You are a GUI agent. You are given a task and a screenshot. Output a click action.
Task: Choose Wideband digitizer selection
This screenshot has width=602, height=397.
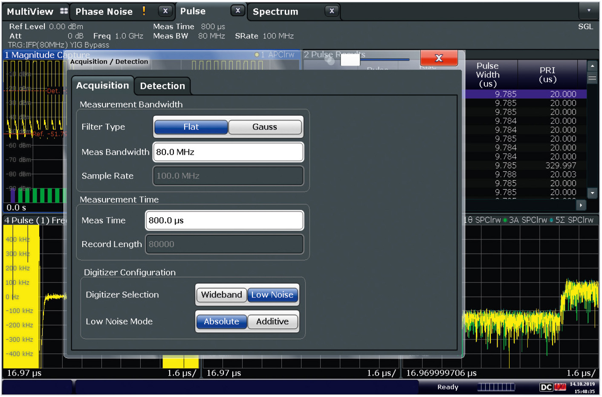coord(221,295)
